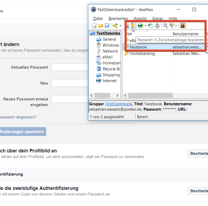The width and height of the screenshot is (208, 206).
Task: Click the entry list scrollbar left arrow
Action: point(125,96)
